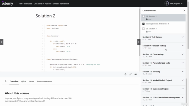189x106 pixels.
Task: Switch to the Overview tab
Action: (14, 81)
